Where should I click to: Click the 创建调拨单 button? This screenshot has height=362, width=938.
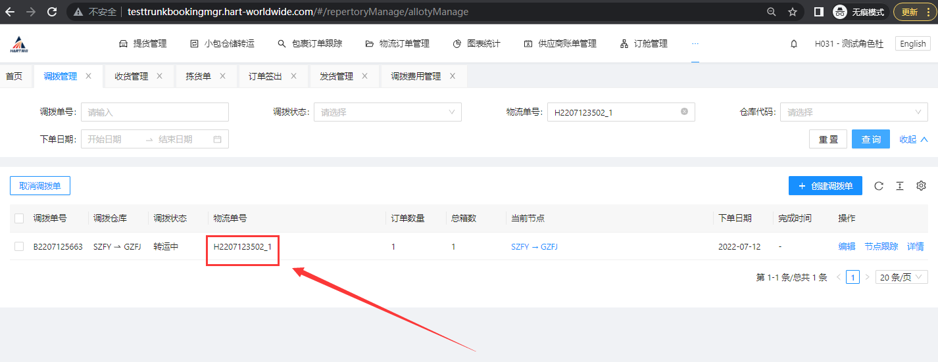[825, 186]
